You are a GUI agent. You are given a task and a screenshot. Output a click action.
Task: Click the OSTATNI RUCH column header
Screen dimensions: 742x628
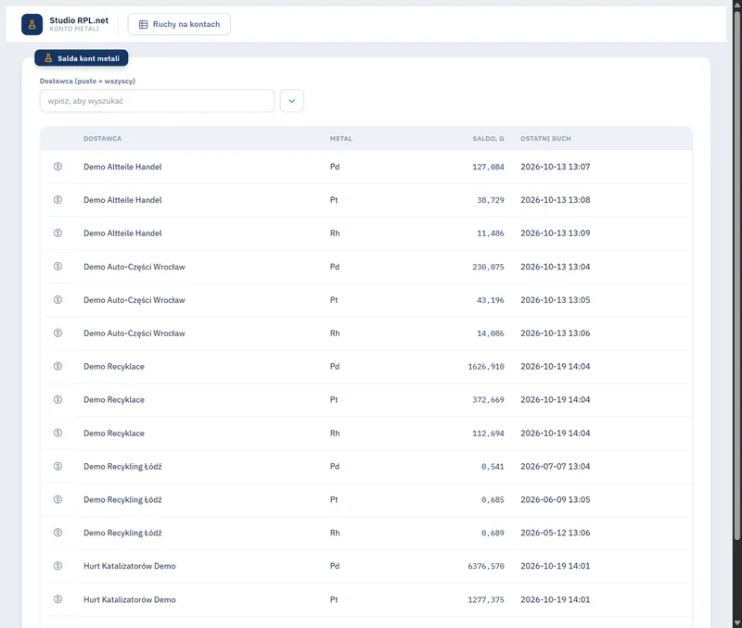[545, 138]
